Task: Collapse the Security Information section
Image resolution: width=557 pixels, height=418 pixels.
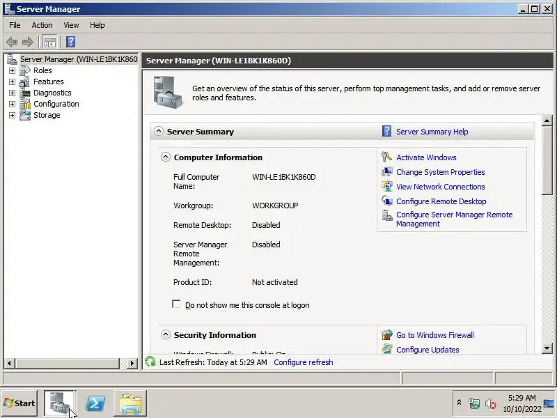Action: (x=166, y=334)
